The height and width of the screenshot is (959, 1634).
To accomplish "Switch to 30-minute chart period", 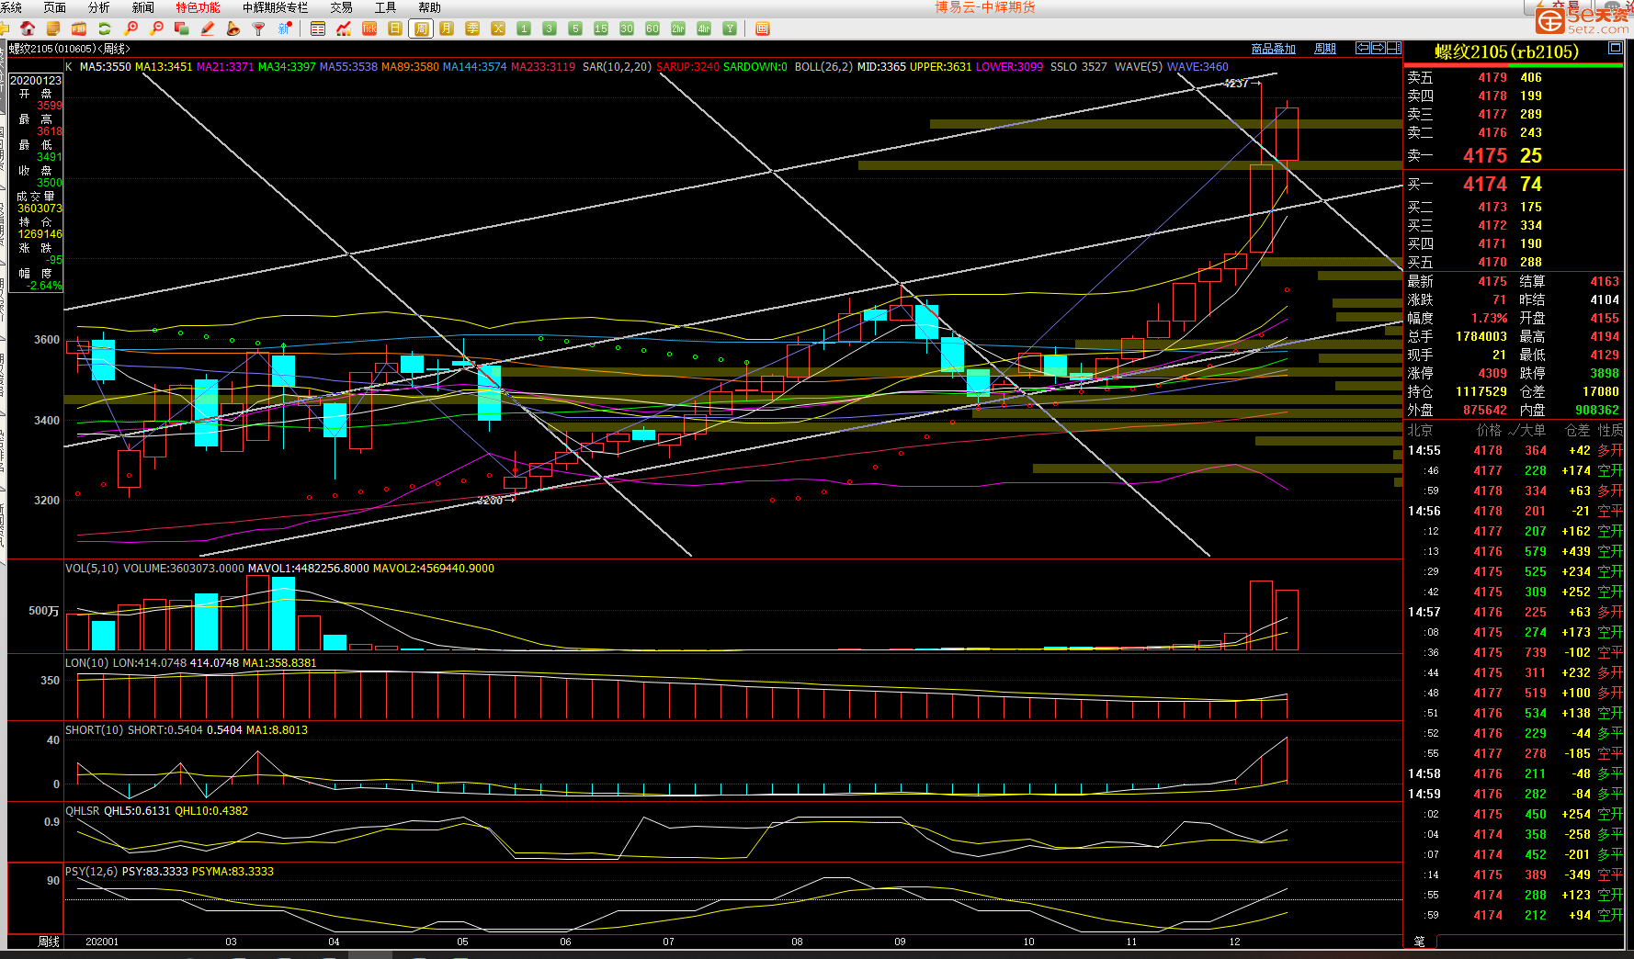I will pyautogui.click(x=627, y=28).
